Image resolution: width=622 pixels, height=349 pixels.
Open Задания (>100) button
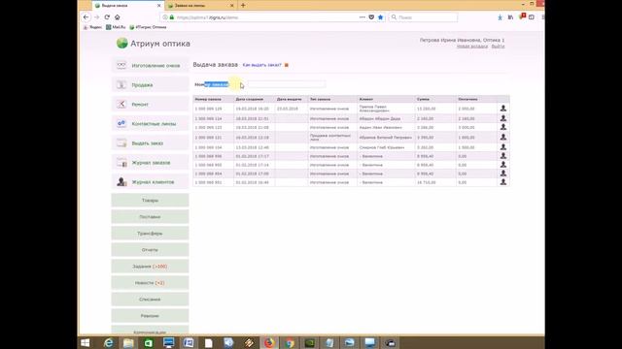click(x=150, y=267)
